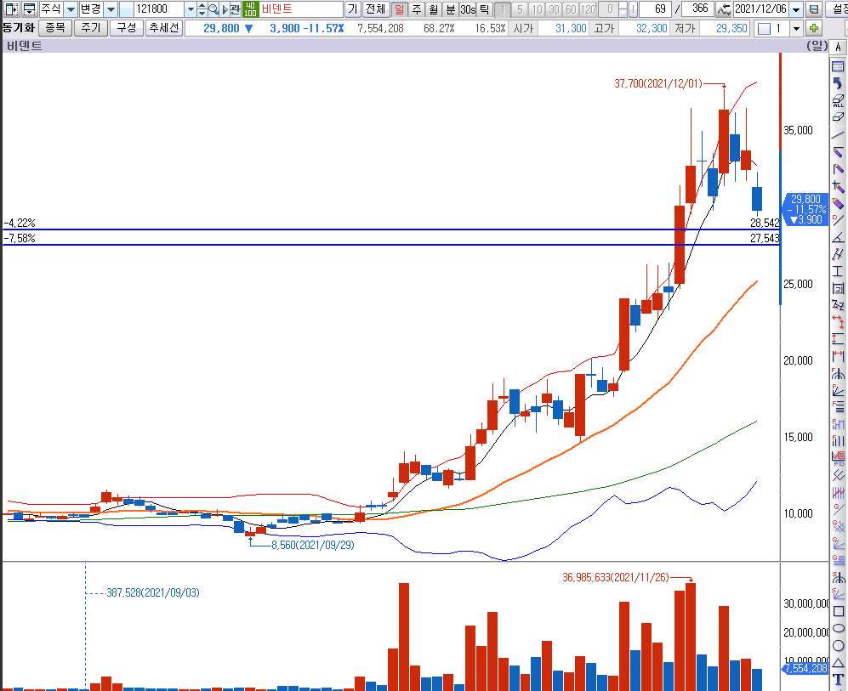The width and height of the screenshot is (848, 691).
Task: Click the play arrow icon next to search
Action: [x=225, y=8]
